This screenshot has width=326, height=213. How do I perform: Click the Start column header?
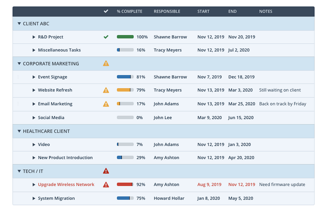click(x=204, y=11)
